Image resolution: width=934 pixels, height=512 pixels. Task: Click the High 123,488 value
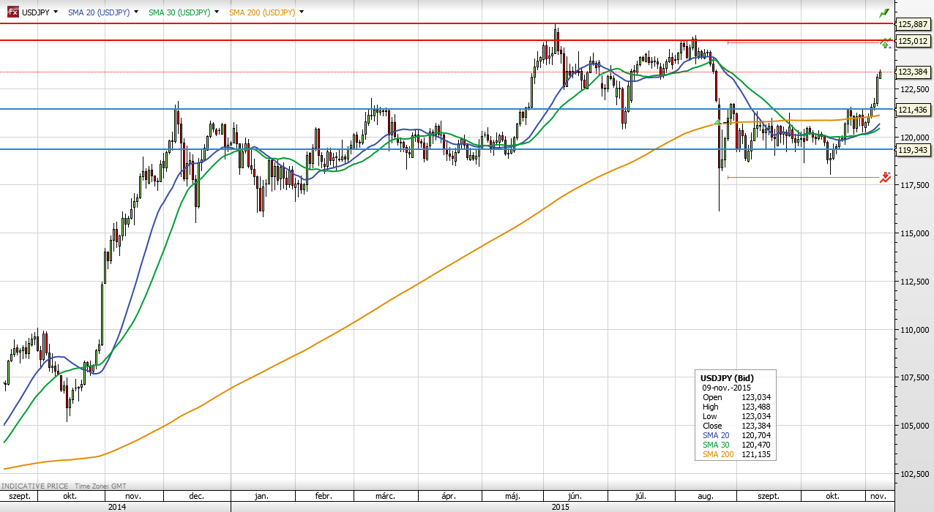756,407
